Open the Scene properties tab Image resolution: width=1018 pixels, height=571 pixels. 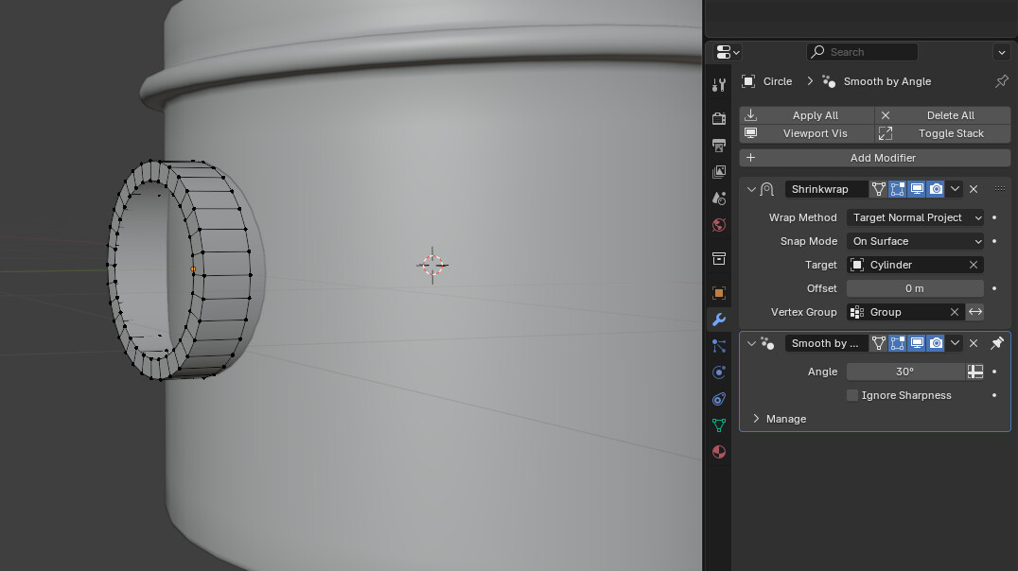[x=719, y=199]
